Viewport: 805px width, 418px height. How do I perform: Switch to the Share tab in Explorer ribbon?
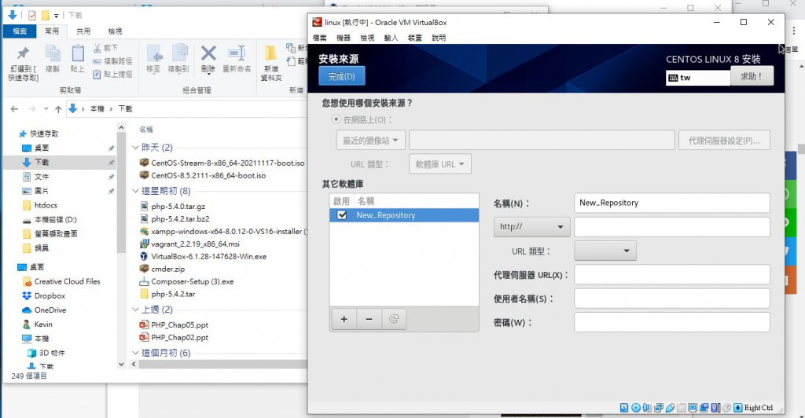click(x=83, y=31)
